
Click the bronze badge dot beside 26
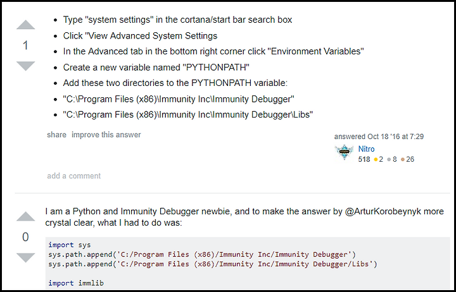403,159
